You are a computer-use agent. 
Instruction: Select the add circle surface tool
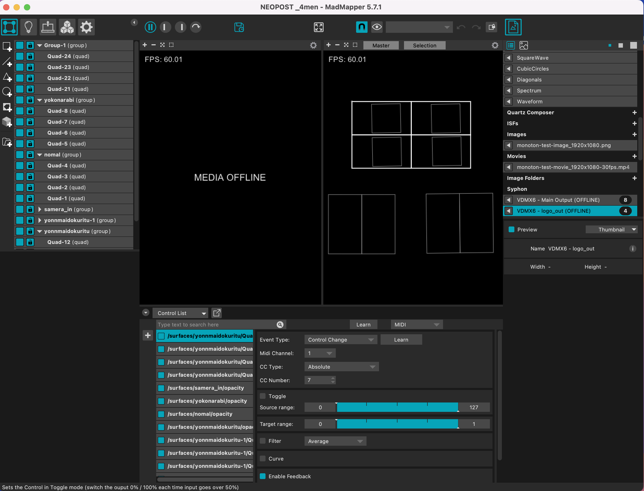click(x=7, y=91)
